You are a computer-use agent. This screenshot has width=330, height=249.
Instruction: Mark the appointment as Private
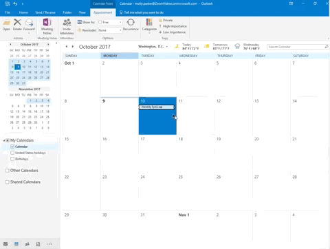click(166, 20)
